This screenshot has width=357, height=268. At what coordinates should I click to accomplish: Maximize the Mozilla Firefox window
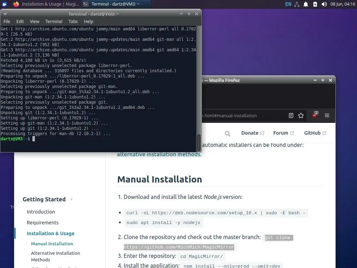coord(322,80)
